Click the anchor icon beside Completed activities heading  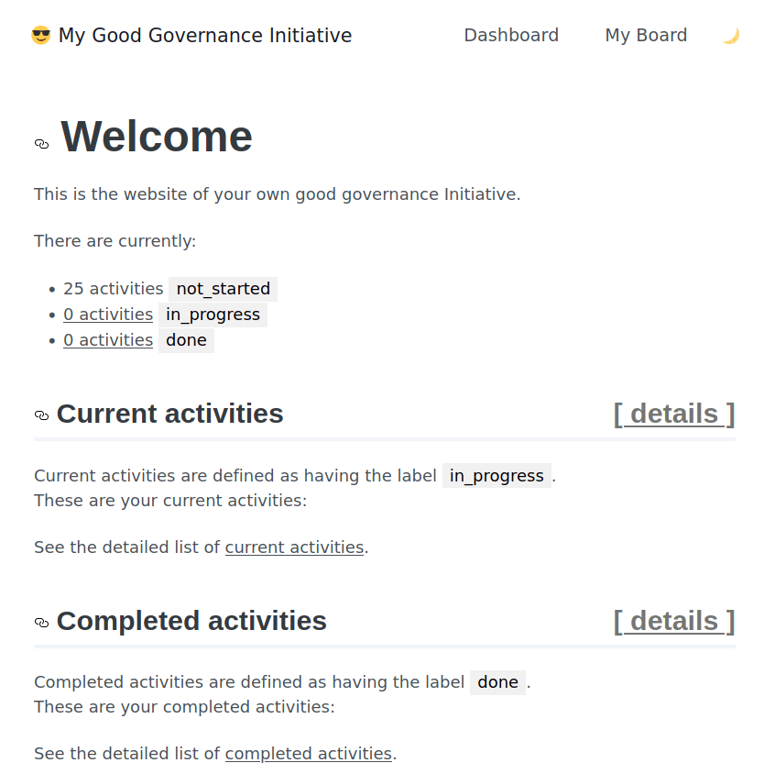click(41, 623)
